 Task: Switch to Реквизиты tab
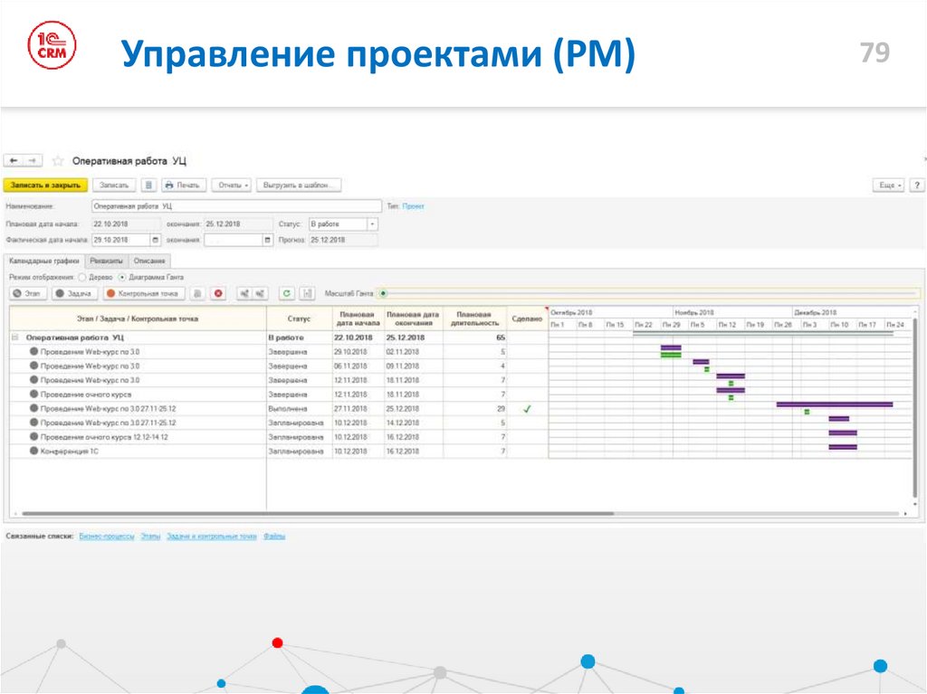point(107,261)
